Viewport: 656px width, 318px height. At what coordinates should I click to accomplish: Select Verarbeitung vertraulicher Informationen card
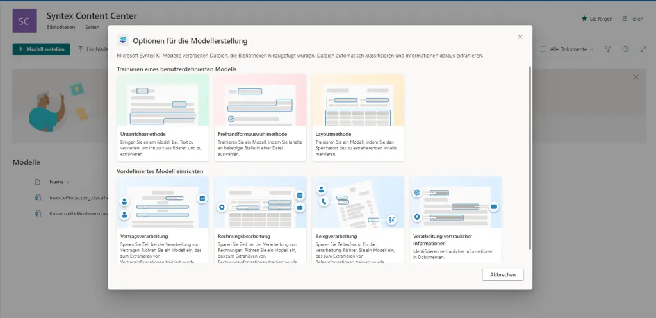(x=455, y=220)
